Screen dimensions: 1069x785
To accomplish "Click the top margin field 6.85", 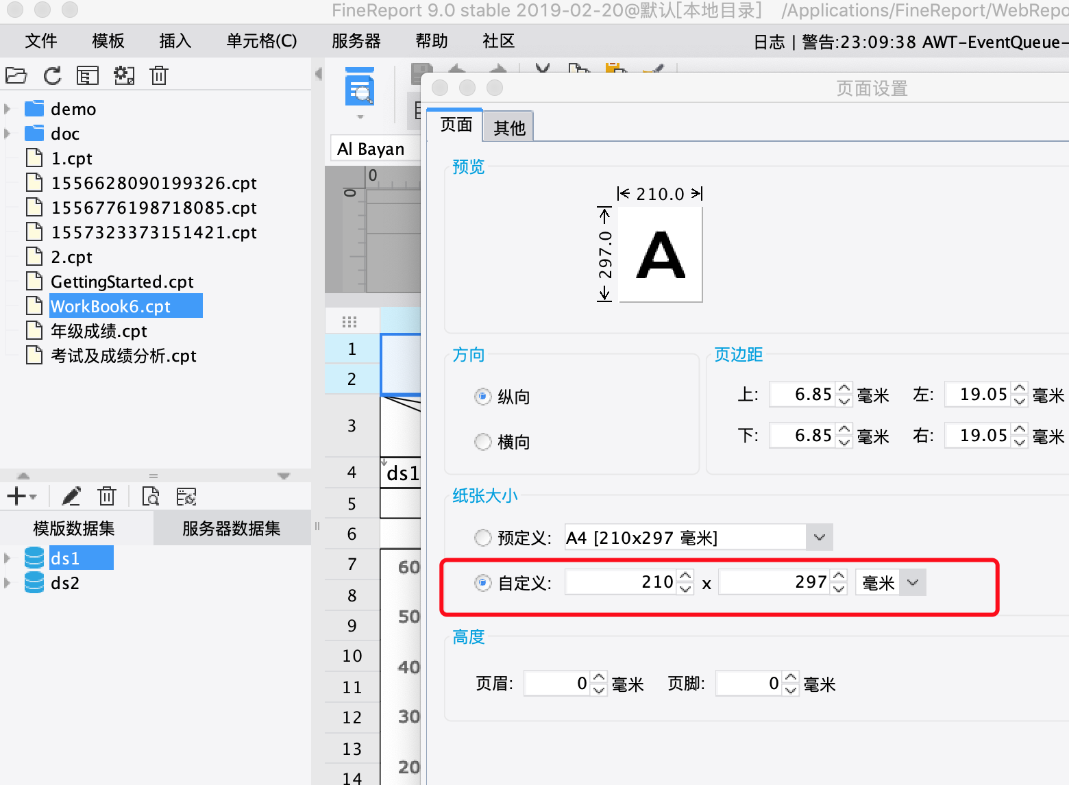I will pos(802,395).
